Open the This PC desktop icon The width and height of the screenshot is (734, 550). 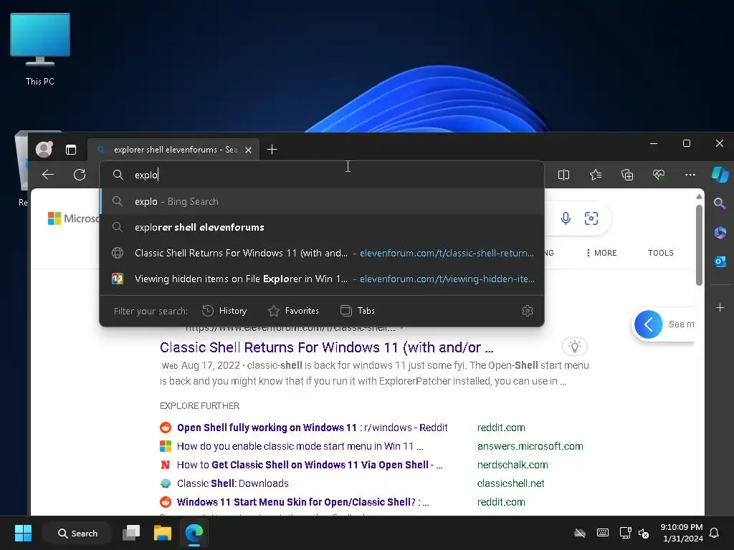[x=40, y=49]
